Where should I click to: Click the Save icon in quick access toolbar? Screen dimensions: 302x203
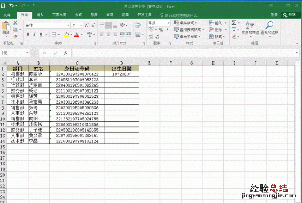pyautogui.click(x=3, y=6)
